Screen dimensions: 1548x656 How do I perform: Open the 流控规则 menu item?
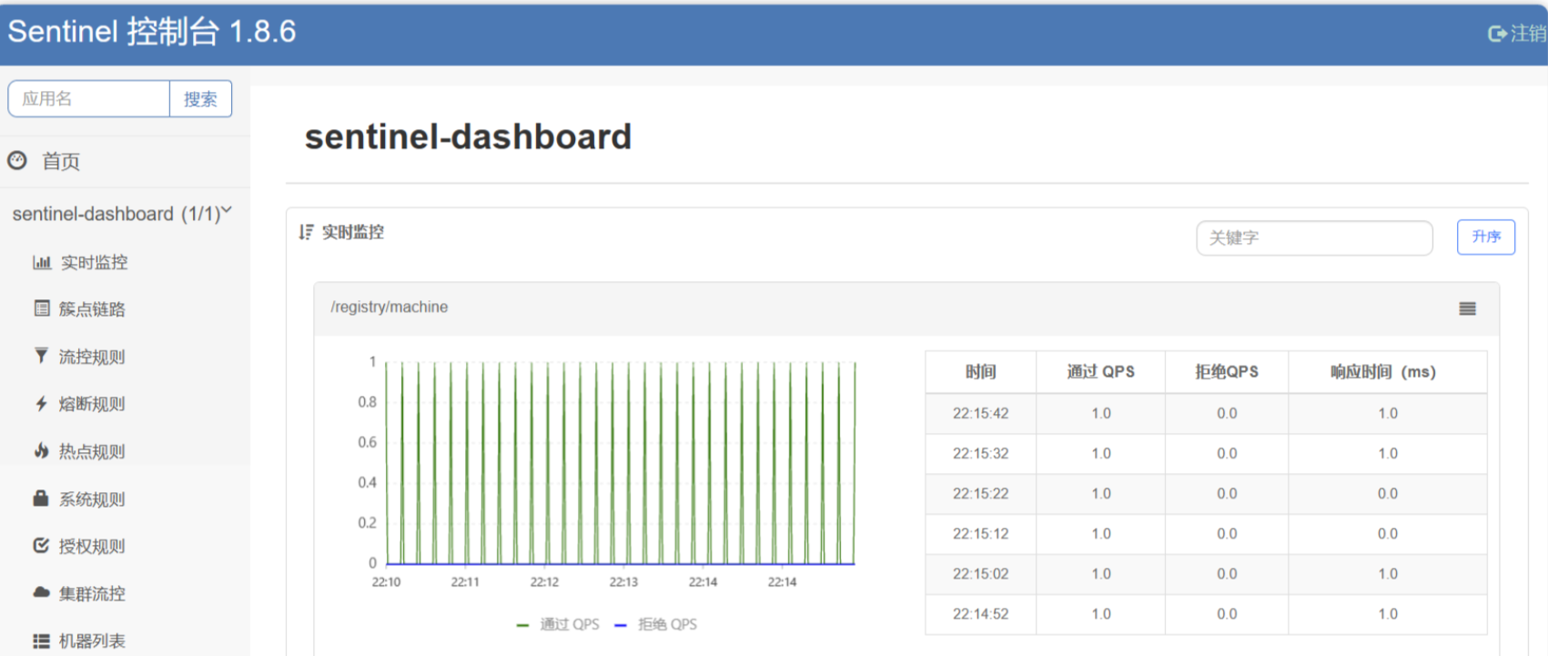point(91,357)
